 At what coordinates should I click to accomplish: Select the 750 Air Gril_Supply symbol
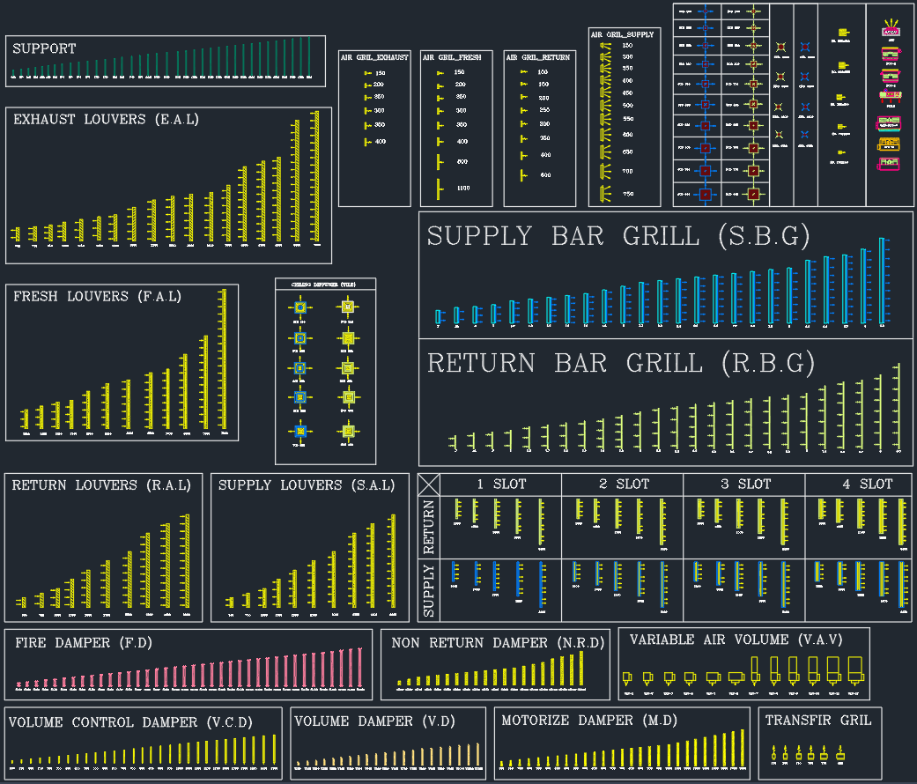pos(604,194)
